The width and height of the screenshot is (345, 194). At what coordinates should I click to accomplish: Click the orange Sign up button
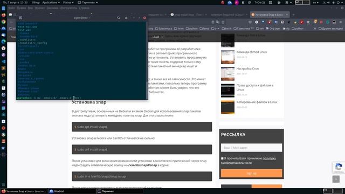click(252, 173)
